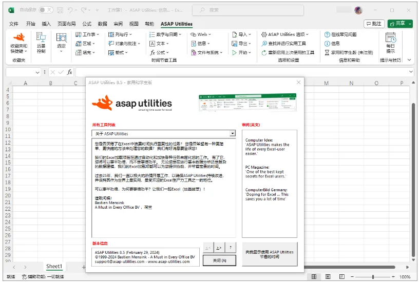The height and width of the screenshot is (282, 419).
Task: Open the 公式 Formulas tools menu
Action: (159, 53)
